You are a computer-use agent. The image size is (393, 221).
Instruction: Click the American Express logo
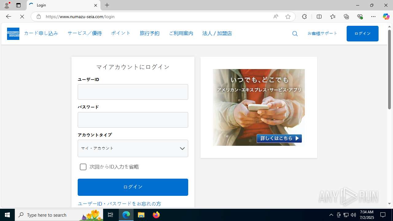13,34
